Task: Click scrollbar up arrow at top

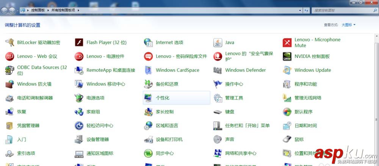Action: (377, 36)
